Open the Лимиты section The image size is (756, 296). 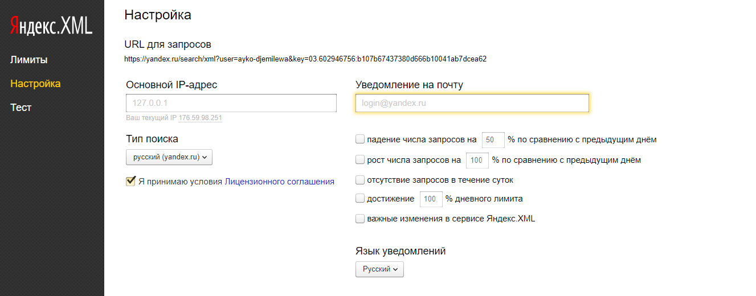pyautogui.click(x=28, y=60)
